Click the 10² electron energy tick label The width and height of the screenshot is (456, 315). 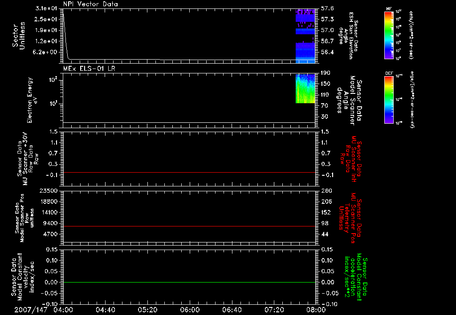tap(53, 79)
